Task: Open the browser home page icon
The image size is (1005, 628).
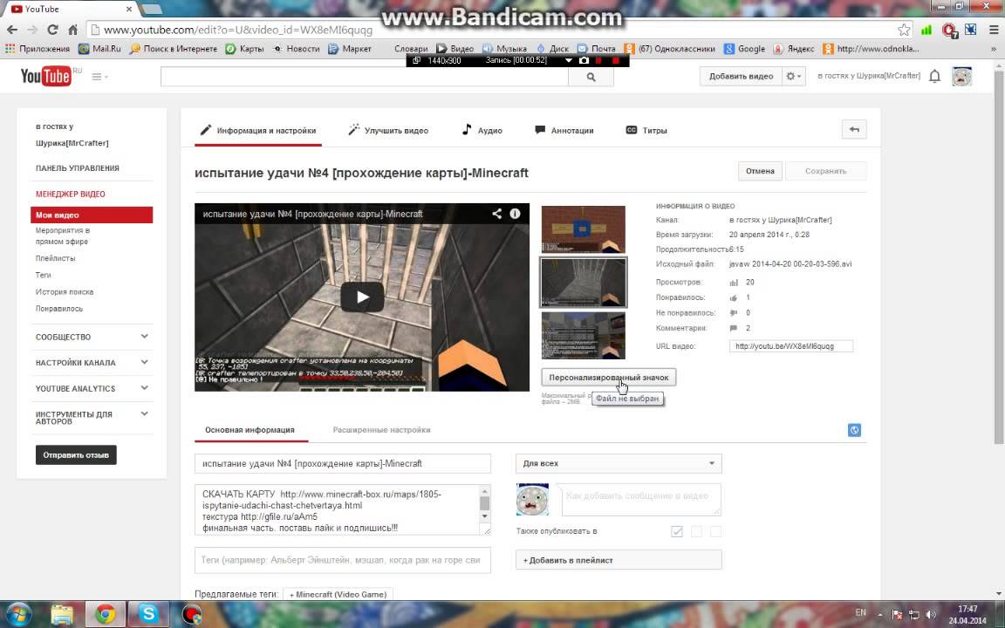Action: (73, 30)
